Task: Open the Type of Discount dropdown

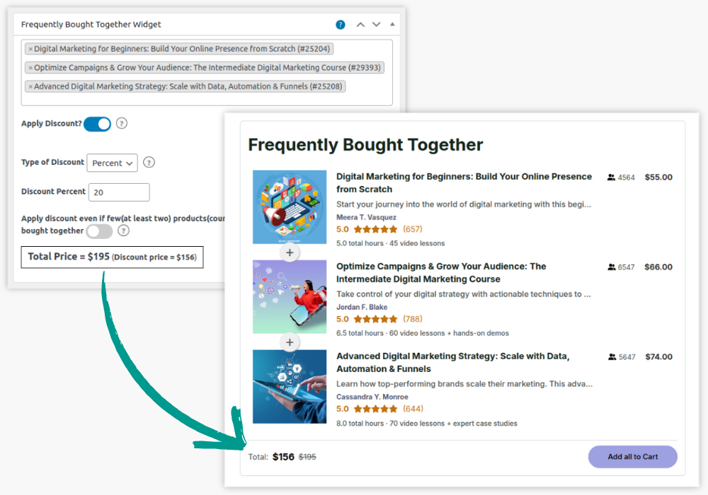Action: [x=112, y=163]
